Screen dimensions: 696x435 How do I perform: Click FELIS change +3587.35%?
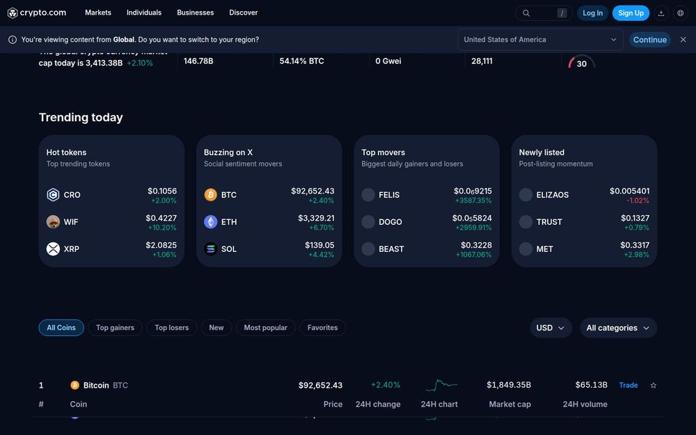point(473,200)
